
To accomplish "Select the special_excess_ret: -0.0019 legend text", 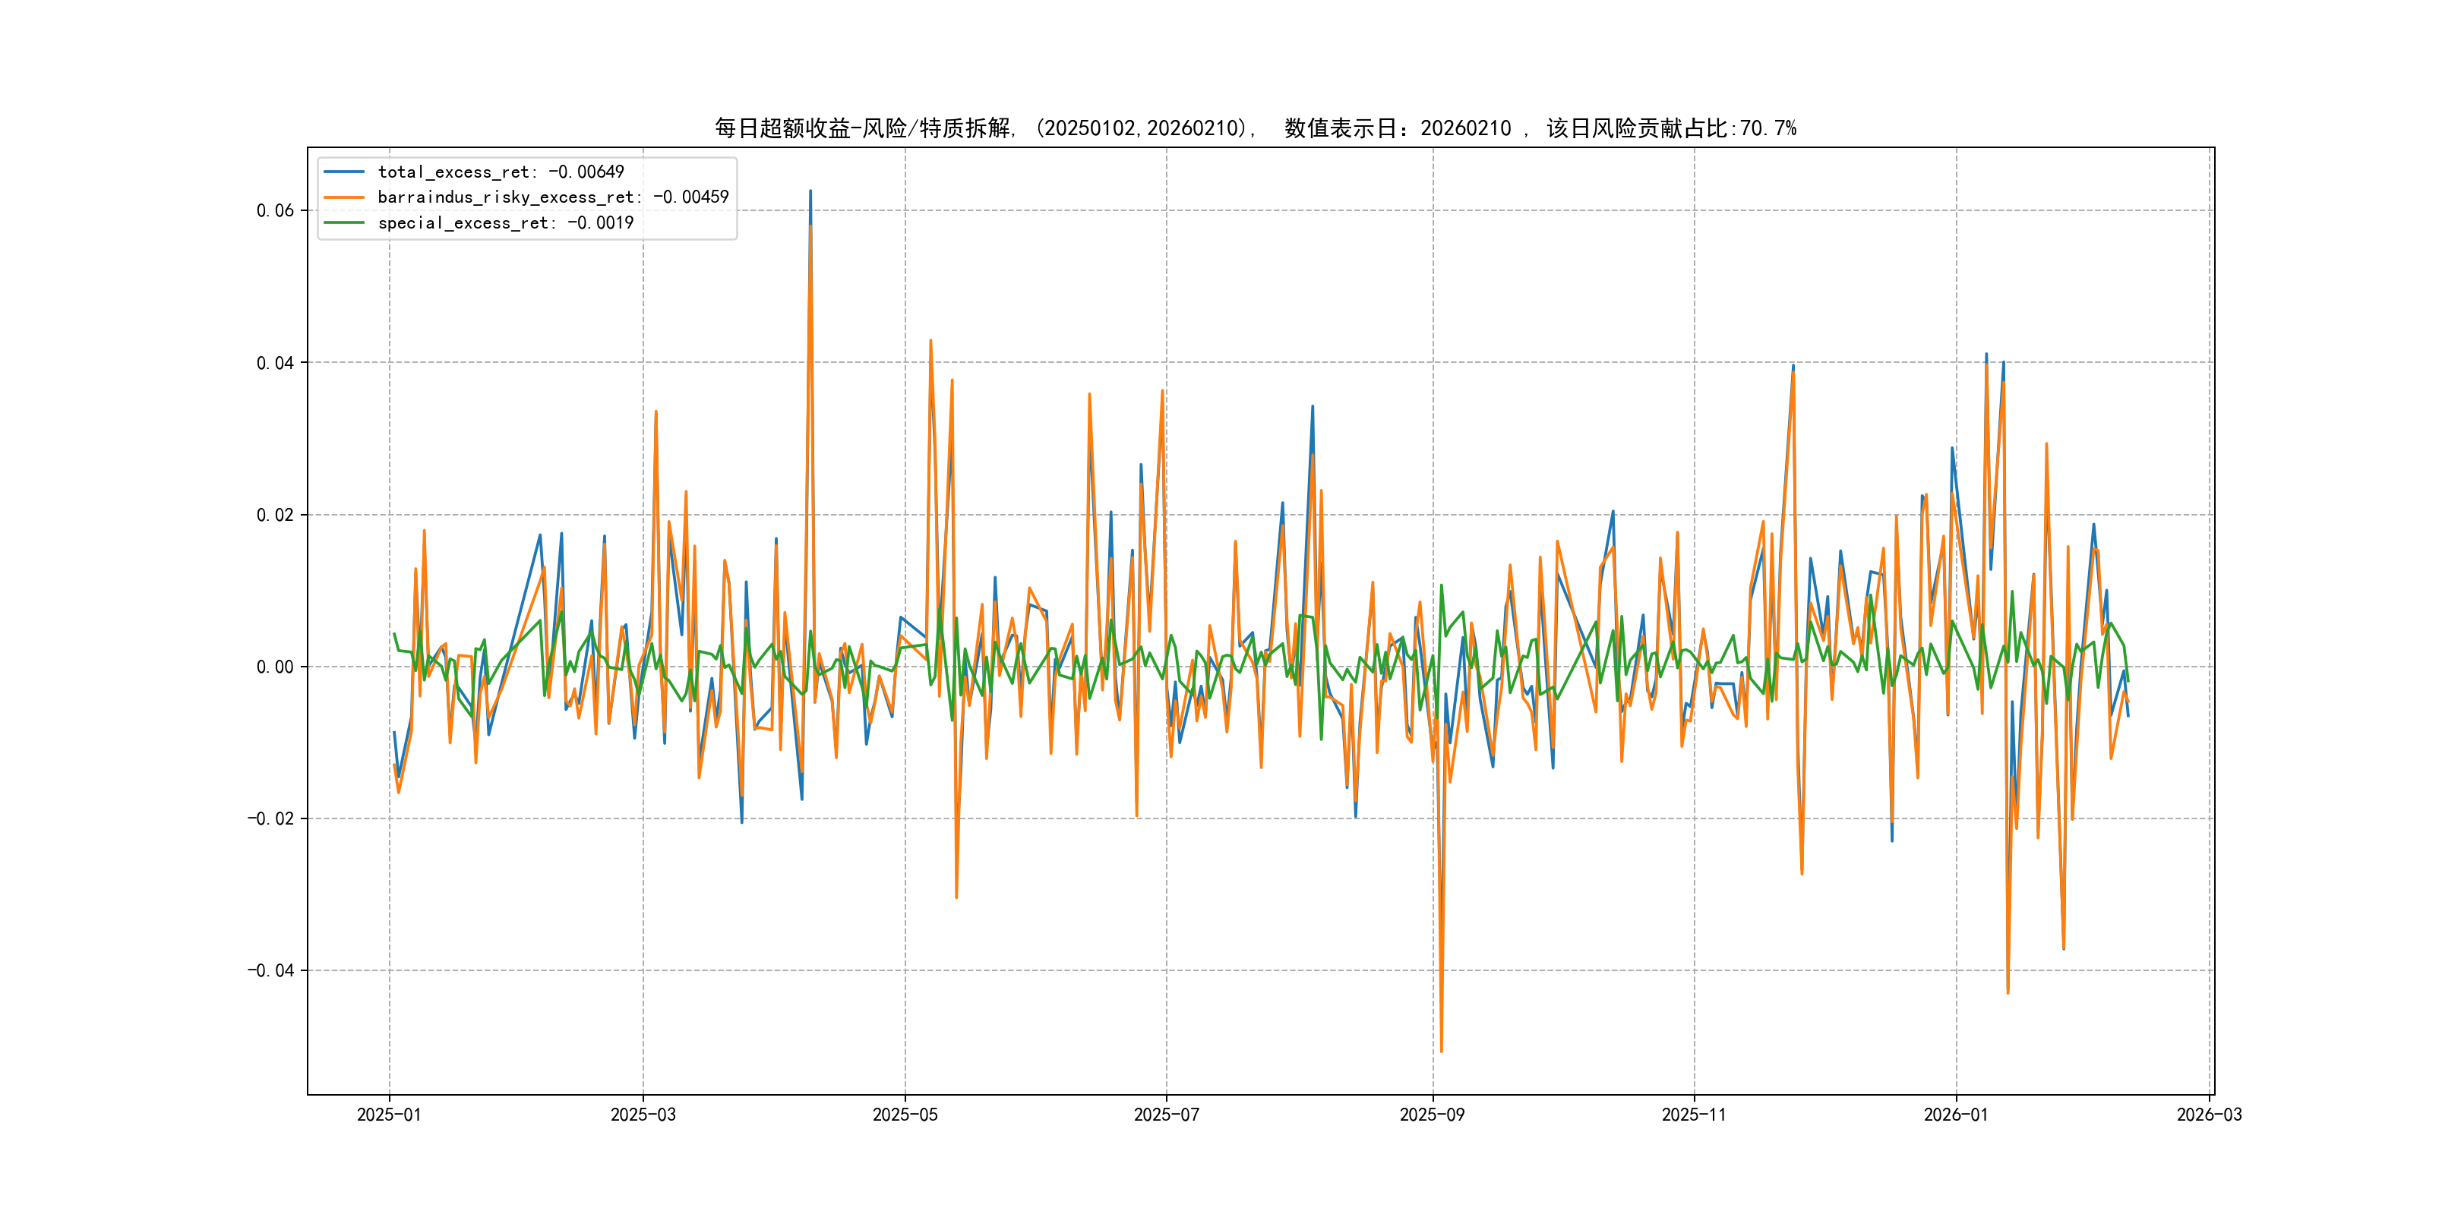I will coord(505,222).
